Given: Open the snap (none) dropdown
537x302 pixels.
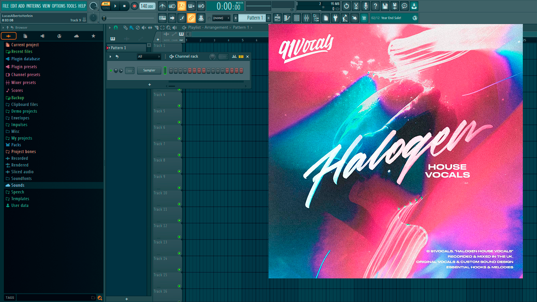Looking at the screenshot, I should 221,18.
